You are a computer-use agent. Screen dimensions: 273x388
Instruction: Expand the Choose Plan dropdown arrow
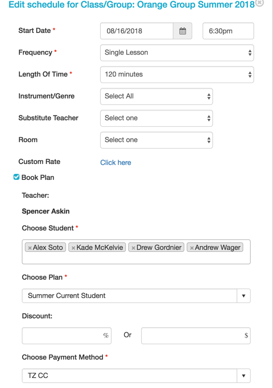[x=244, y=296]
